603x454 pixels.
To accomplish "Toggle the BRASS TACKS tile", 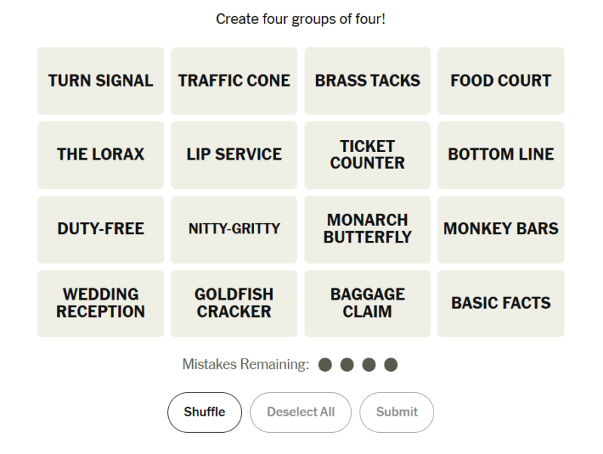I will click(367, 81).
